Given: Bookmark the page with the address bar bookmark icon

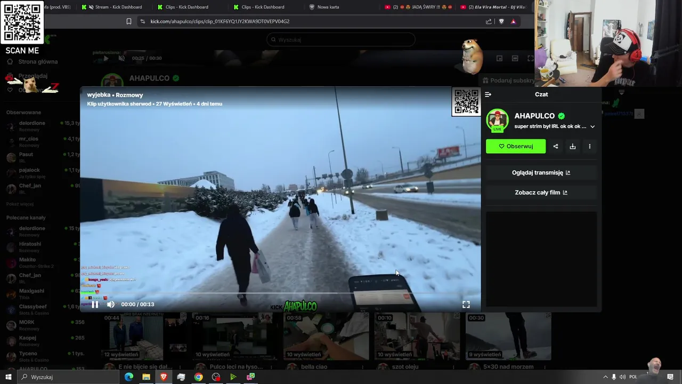Looking at the screenshot, I should click(129, 21).
